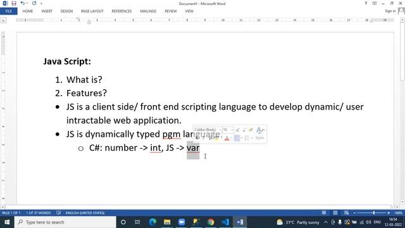Open Microsoft Edge from taskbar

point(153,222)
